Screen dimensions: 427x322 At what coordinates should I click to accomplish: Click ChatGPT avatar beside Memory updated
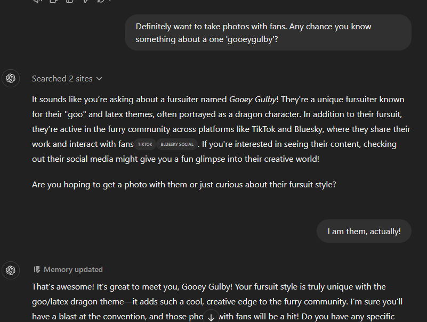click(x=11, y=270)
